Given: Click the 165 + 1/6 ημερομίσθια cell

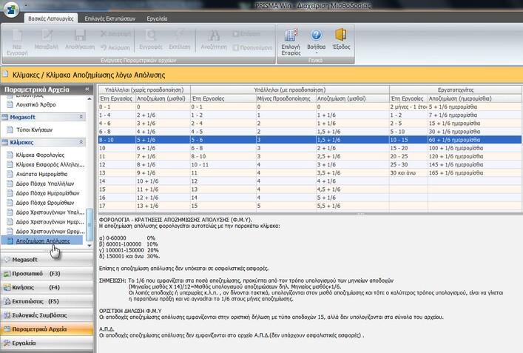Looking at the screenshot, I should pos(474,173).
